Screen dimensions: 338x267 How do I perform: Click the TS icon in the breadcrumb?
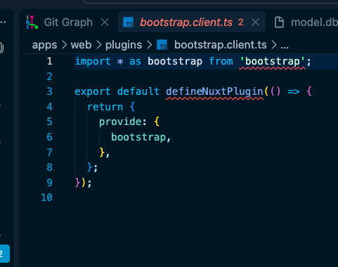(x=162, y=45)
